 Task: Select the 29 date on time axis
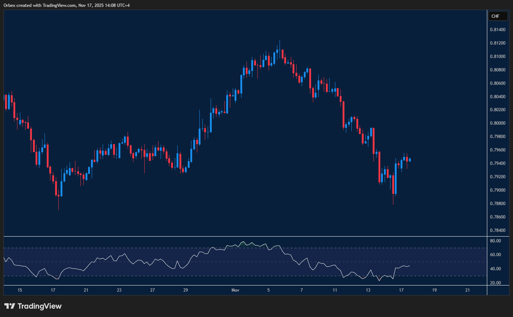(x=186, y=290)
